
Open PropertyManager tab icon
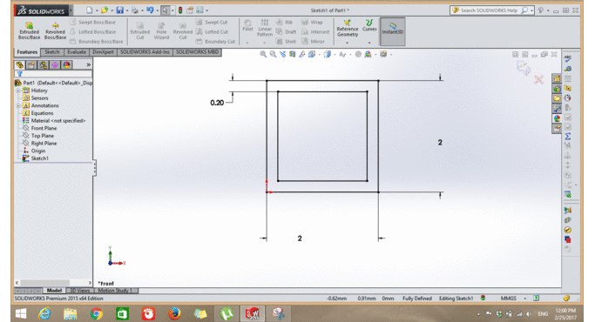pyautogui.click(x=31, y=65)
